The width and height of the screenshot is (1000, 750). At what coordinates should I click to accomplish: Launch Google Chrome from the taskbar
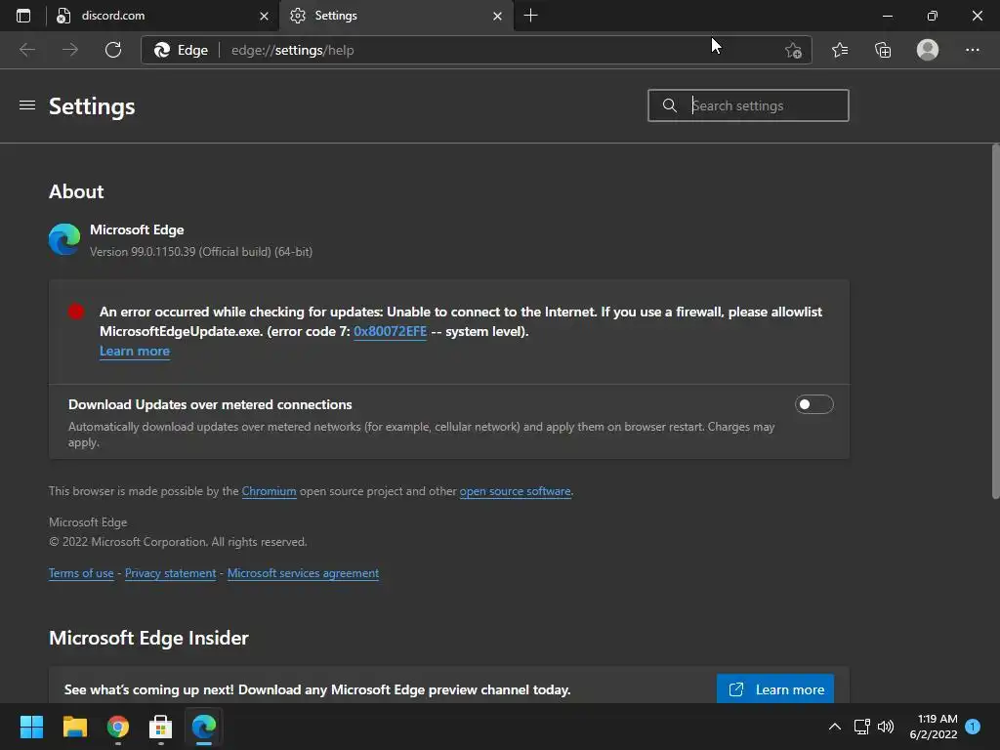coord(118,727)
